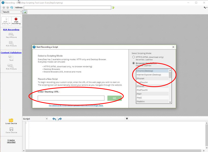The image size is (208, 152).
Task: Open RIA Recording section link
Action: (11, 30)
